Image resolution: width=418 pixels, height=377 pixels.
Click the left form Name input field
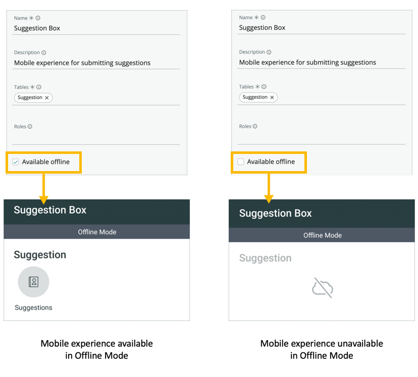coord(96,28)
